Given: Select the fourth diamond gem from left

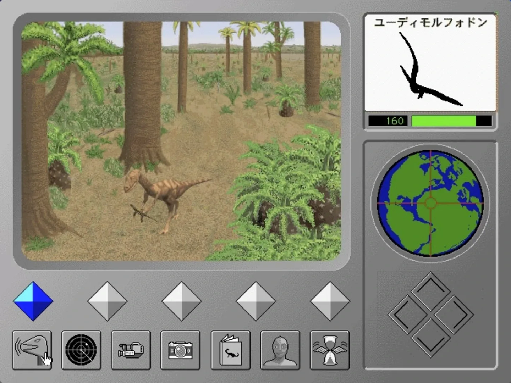Looking at the screenshot, I should [x=255, y=301].
